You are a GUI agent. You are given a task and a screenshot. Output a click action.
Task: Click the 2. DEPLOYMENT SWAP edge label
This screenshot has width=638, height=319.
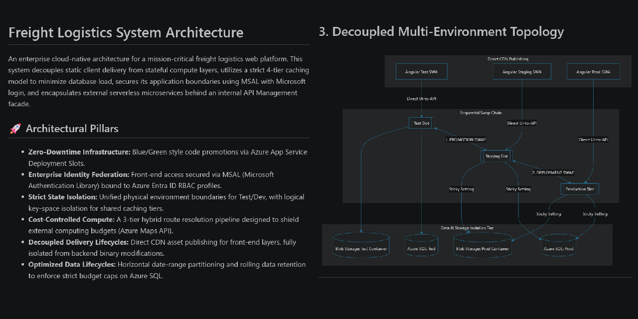click(x=552, y=172)
